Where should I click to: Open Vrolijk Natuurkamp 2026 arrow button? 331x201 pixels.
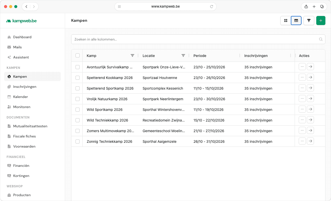(x=310, y=99)
